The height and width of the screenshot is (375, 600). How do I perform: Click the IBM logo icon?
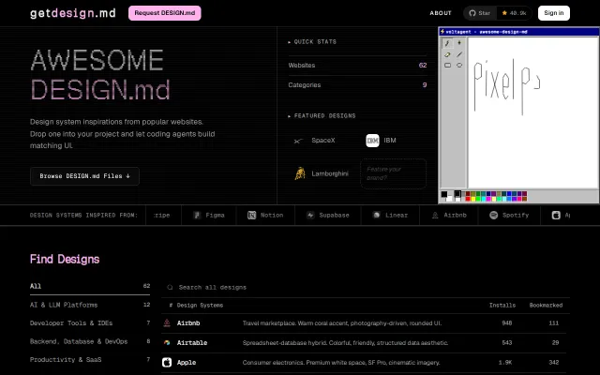pos(372,141)
